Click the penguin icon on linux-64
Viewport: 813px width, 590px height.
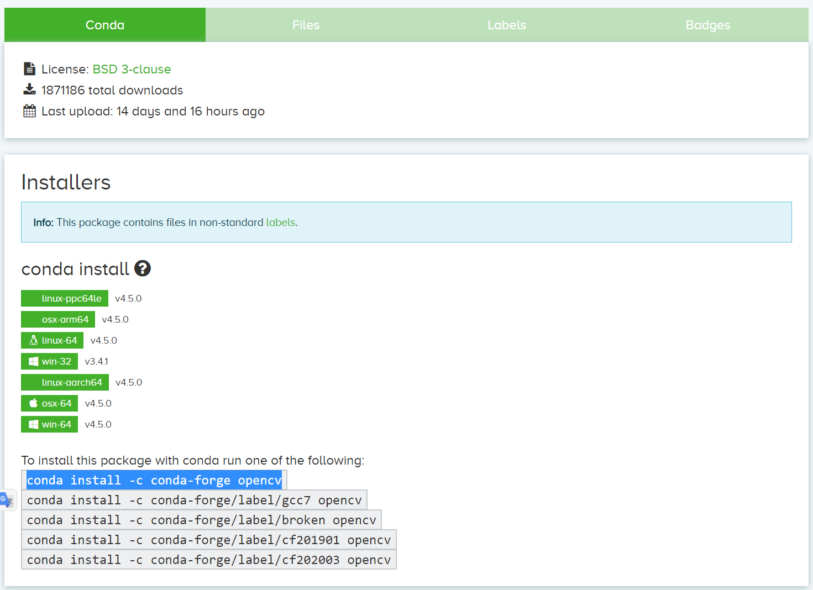33,340
